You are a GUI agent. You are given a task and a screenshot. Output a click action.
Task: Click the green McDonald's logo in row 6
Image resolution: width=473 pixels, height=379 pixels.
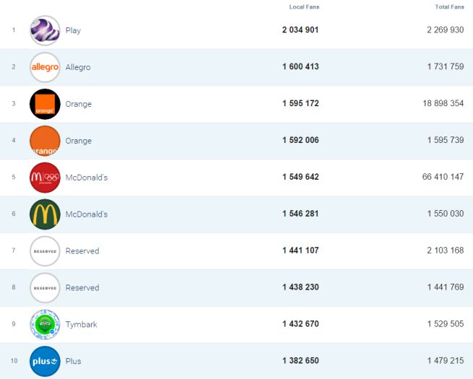pos(45,214)
